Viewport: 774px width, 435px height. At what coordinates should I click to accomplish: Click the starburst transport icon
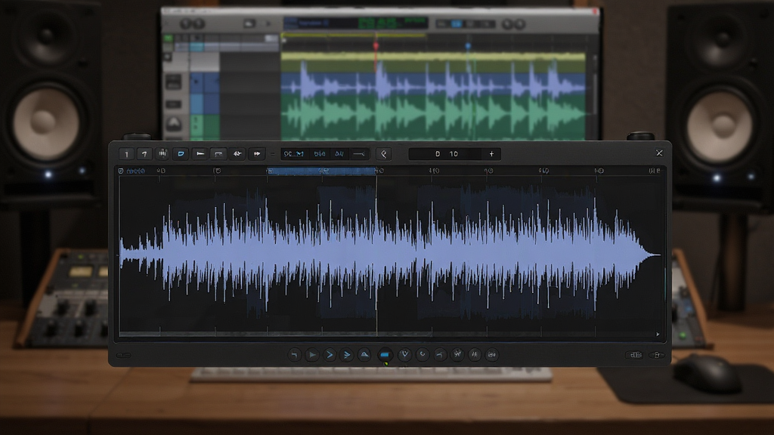tap(457, 355)
